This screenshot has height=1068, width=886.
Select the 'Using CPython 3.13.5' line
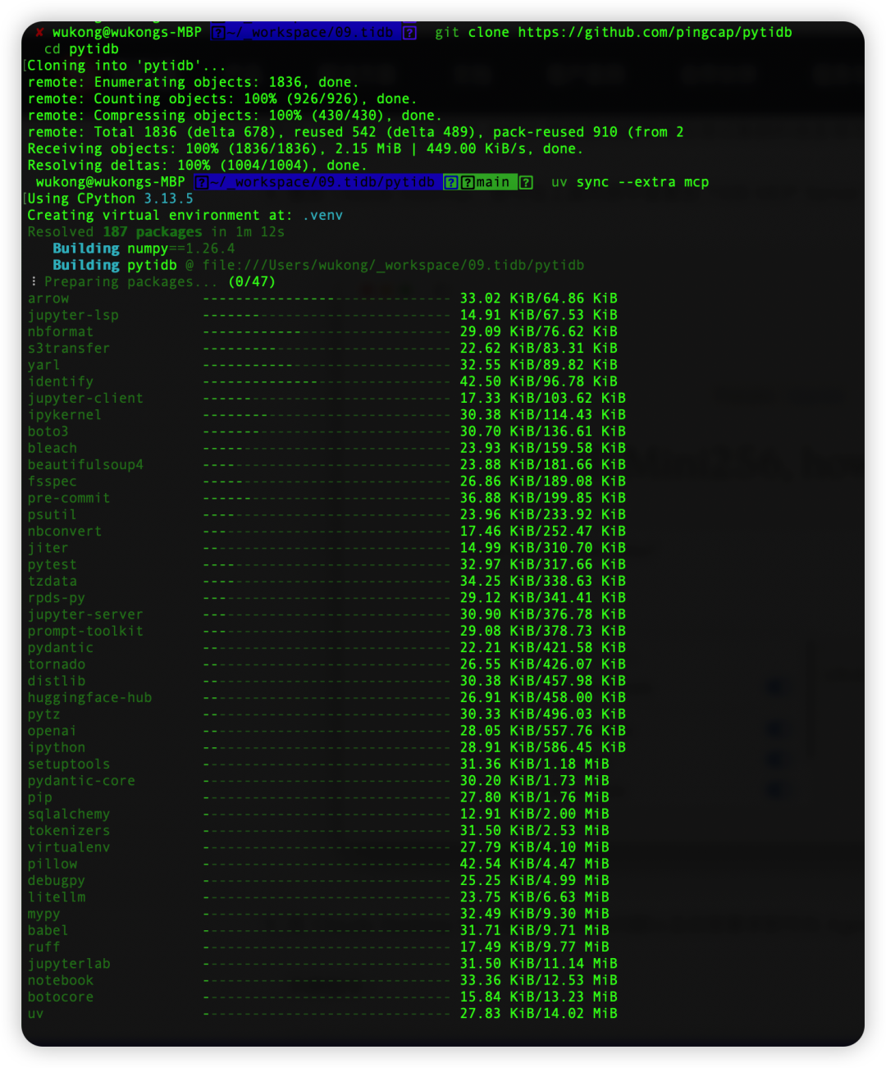[x=111, y=199]
